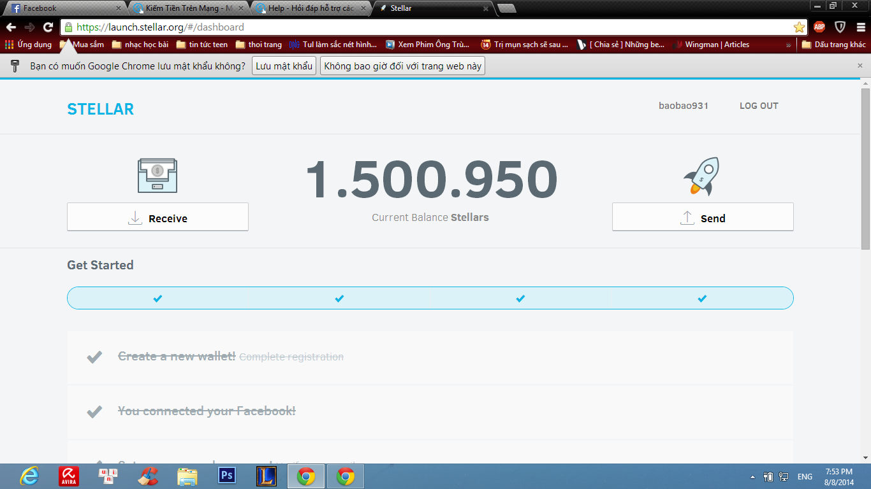
Task: Click the ENG language indicator
Action: tap(805, 476)
